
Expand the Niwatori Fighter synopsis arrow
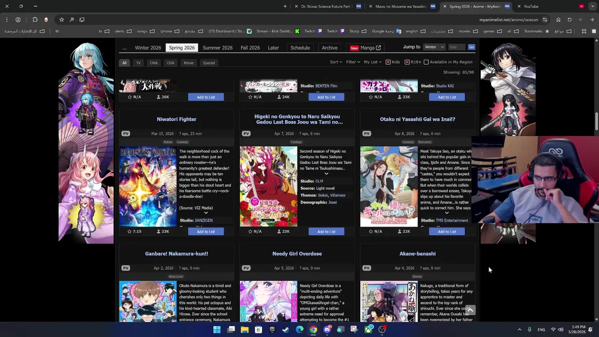(x=206, y=213)
